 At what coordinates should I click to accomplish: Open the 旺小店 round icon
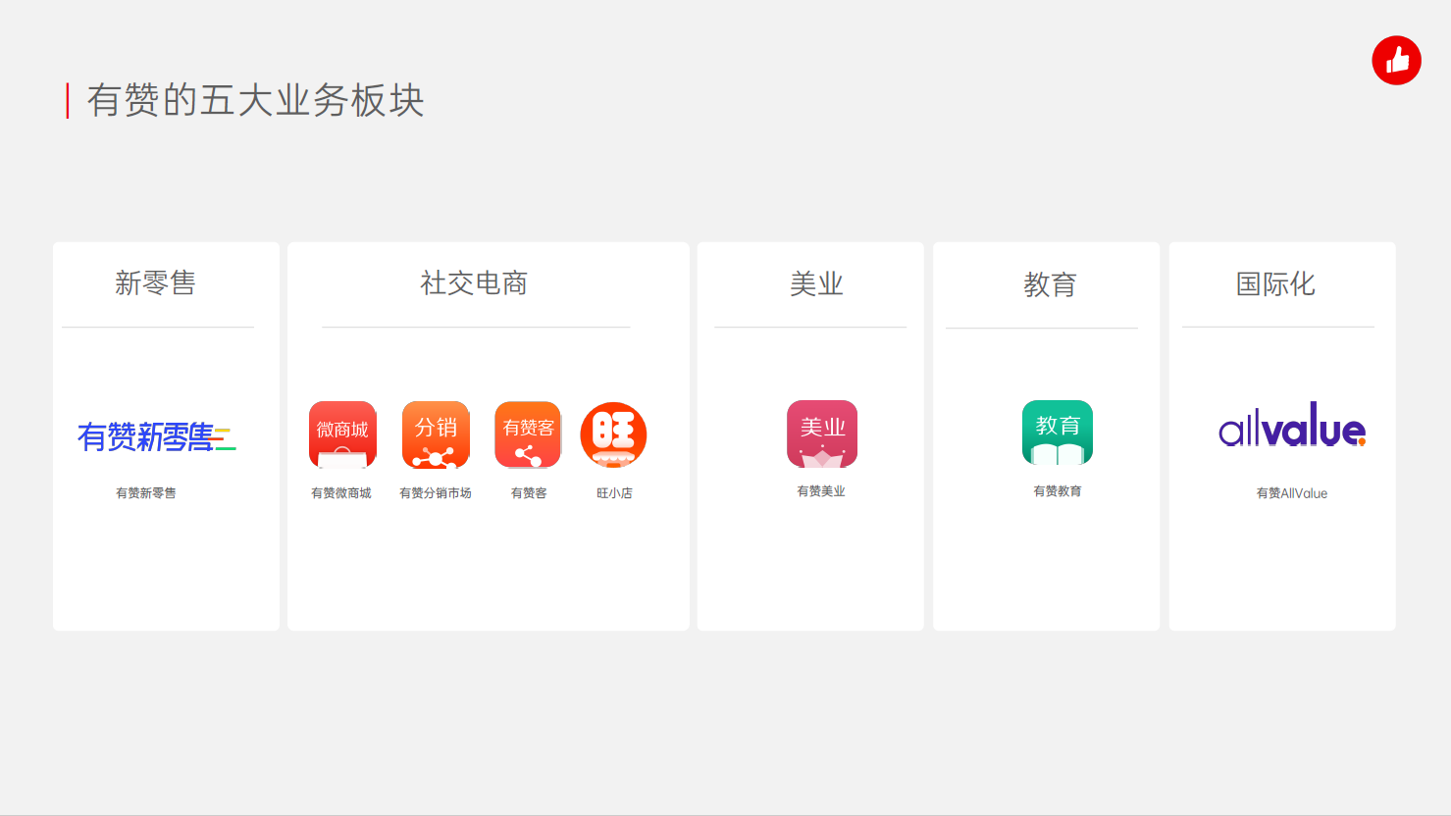click(613, 434)
